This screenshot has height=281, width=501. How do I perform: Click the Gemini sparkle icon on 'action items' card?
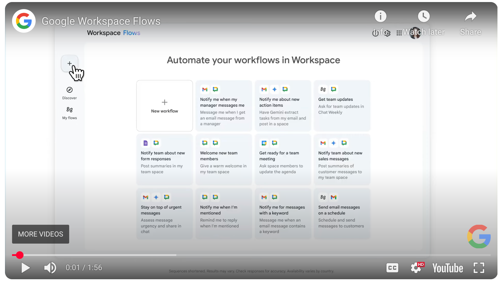click(274, 89)
